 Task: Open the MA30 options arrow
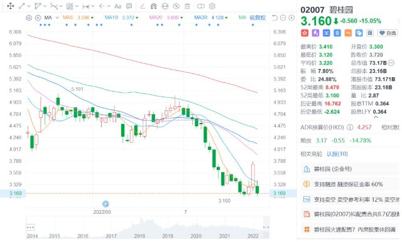pos(225,18)
